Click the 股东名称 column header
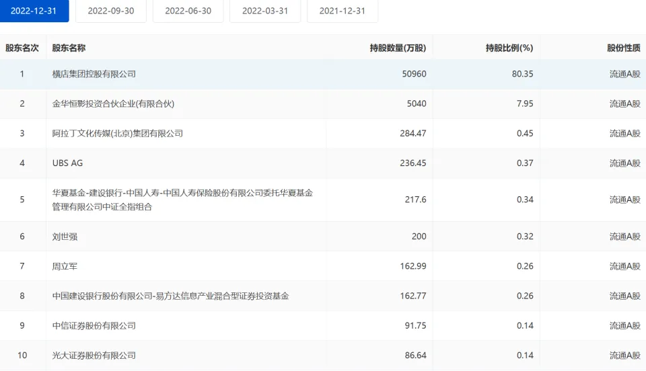 coord(69,48)
